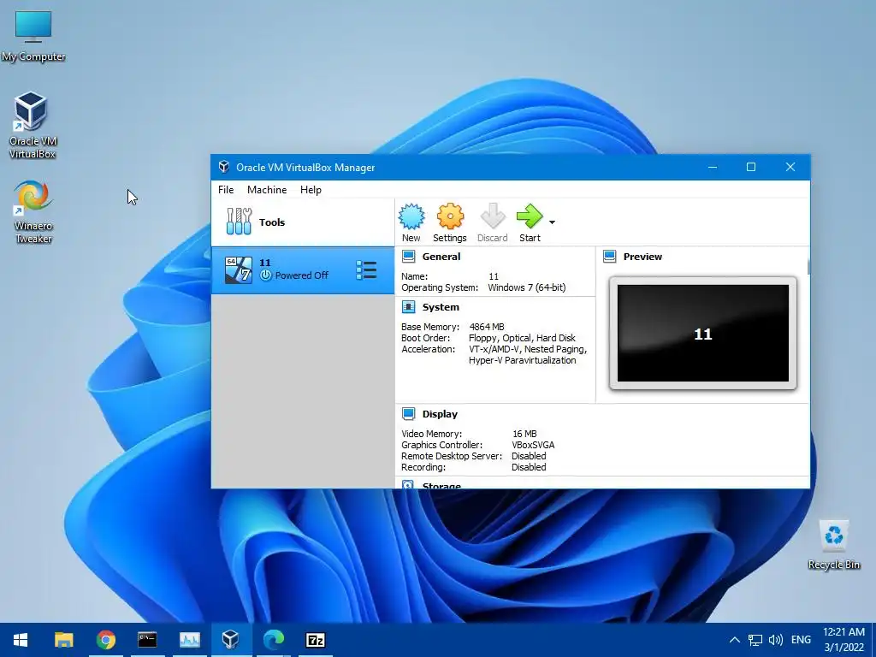Select My Computer desktop icon

click(x=33, y=36)
